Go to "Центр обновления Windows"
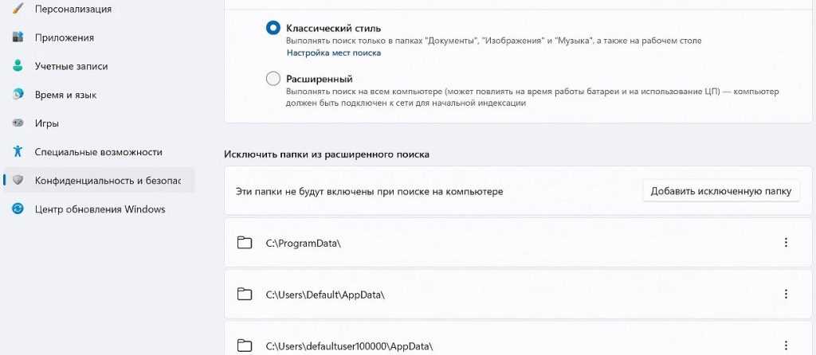Viewport: 816px width, 355px height. coord(100,209)
